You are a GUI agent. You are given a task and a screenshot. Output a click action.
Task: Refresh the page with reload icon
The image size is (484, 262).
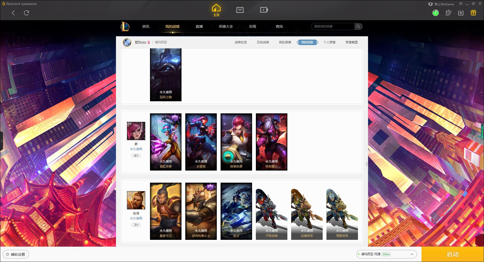click(x=26, y=13)
